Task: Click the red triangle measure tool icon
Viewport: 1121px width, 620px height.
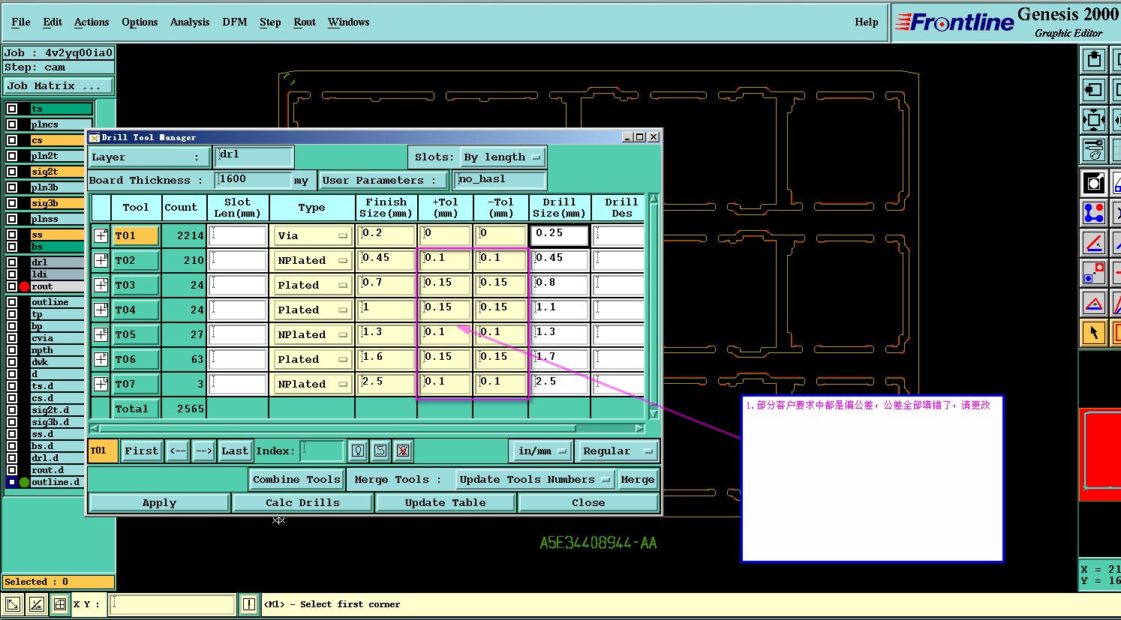Action: [1093, 304]
